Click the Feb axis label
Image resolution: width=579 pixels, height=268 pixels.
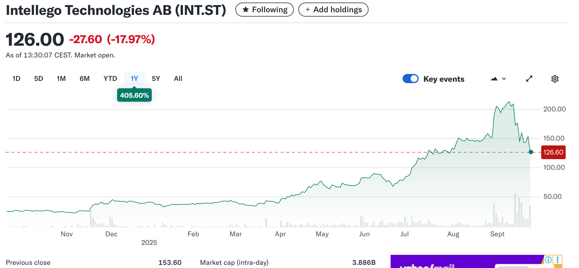click(193, 234)
